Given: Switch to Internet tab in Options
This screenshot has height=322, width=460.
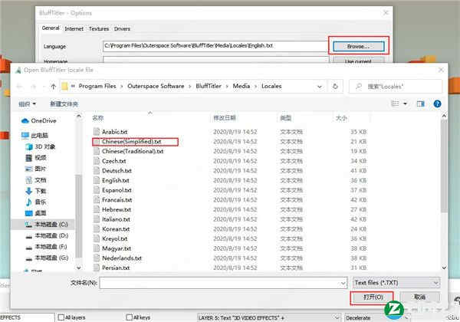Looking at the screenshot, I should [74, 28].
